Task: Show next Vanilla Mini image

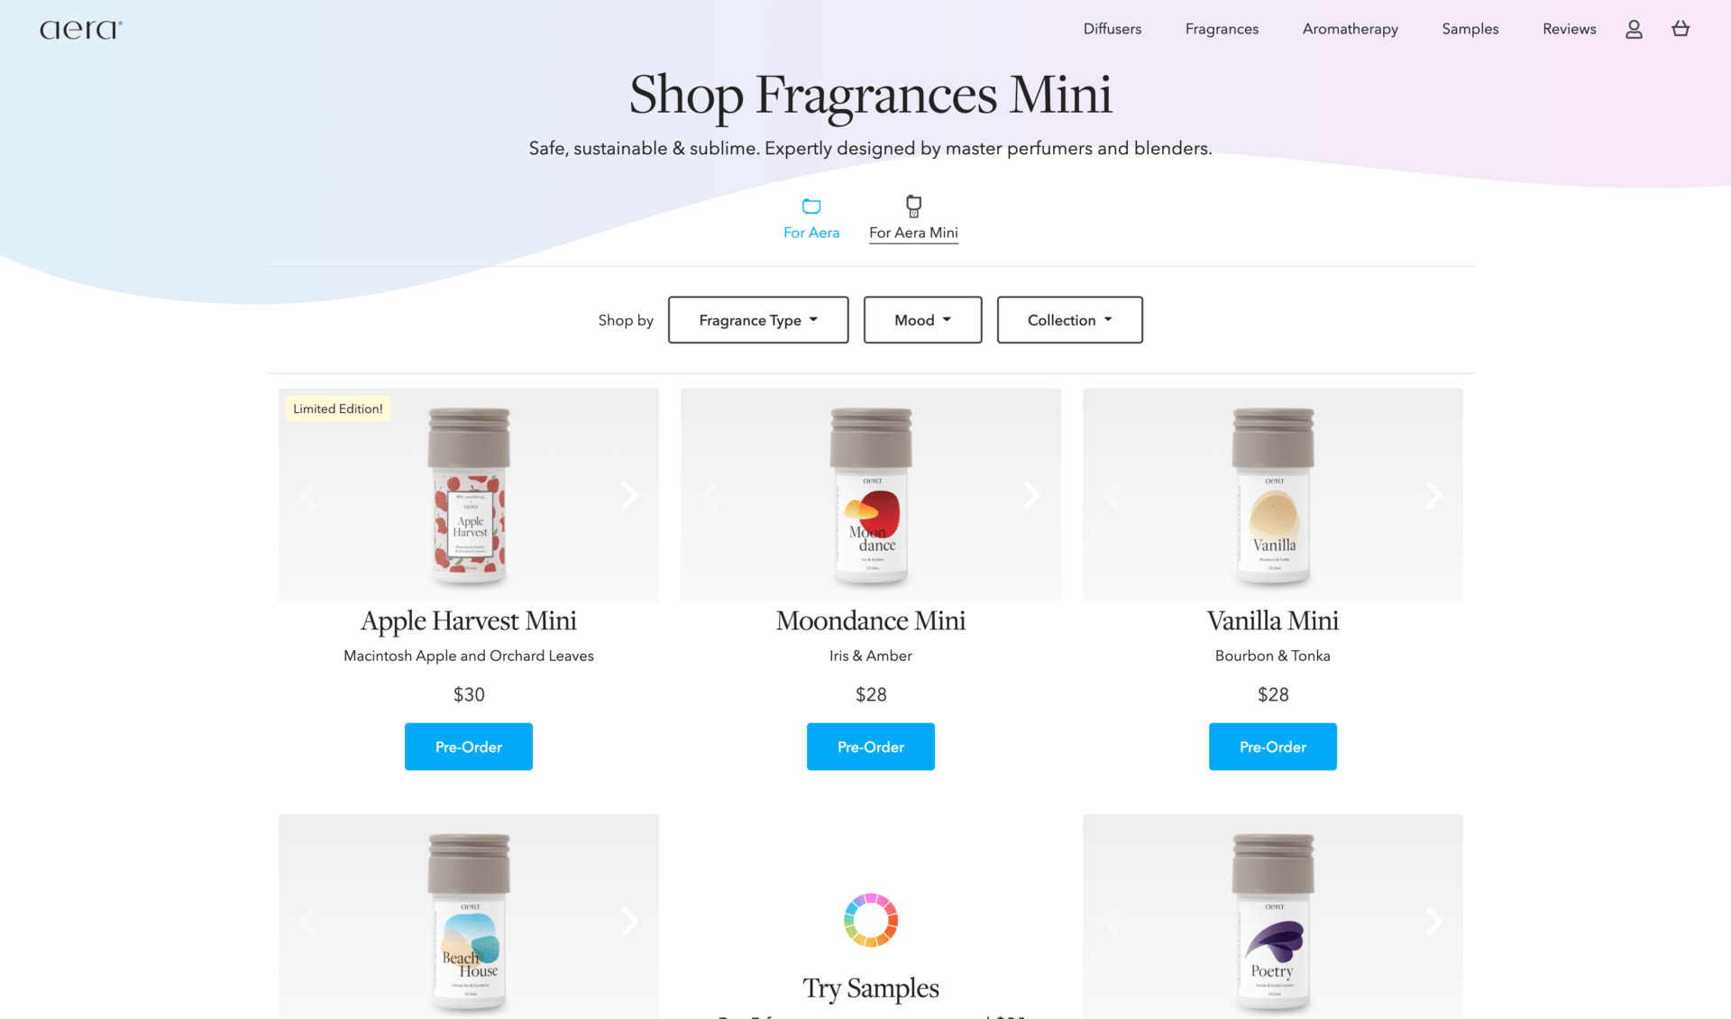Action: [1434, 494]
